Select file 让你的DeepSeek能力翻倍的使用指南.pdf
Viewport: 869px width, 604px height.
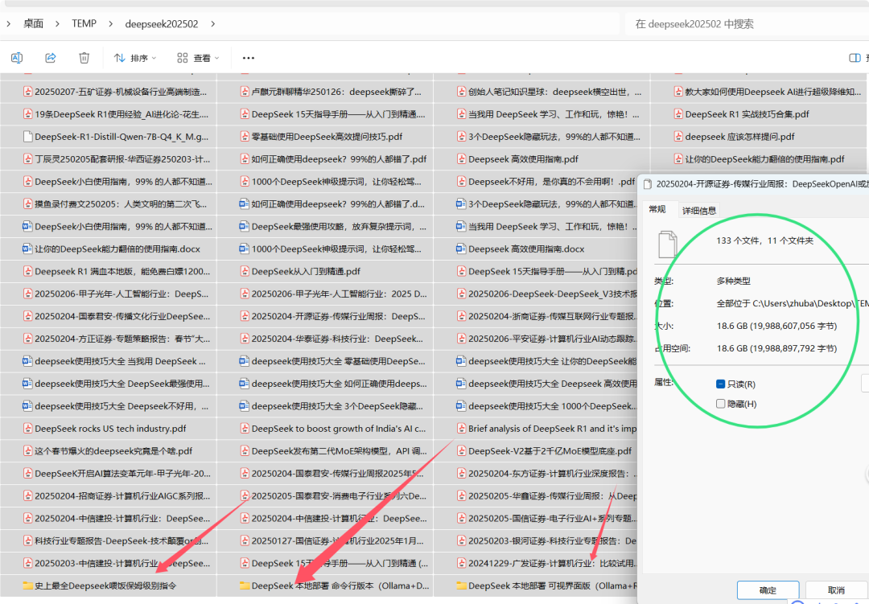pyautogui.click(x=759, y=159)
